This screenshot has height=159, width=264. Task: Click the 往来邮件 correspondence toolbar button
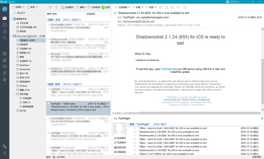click(94, 7)
